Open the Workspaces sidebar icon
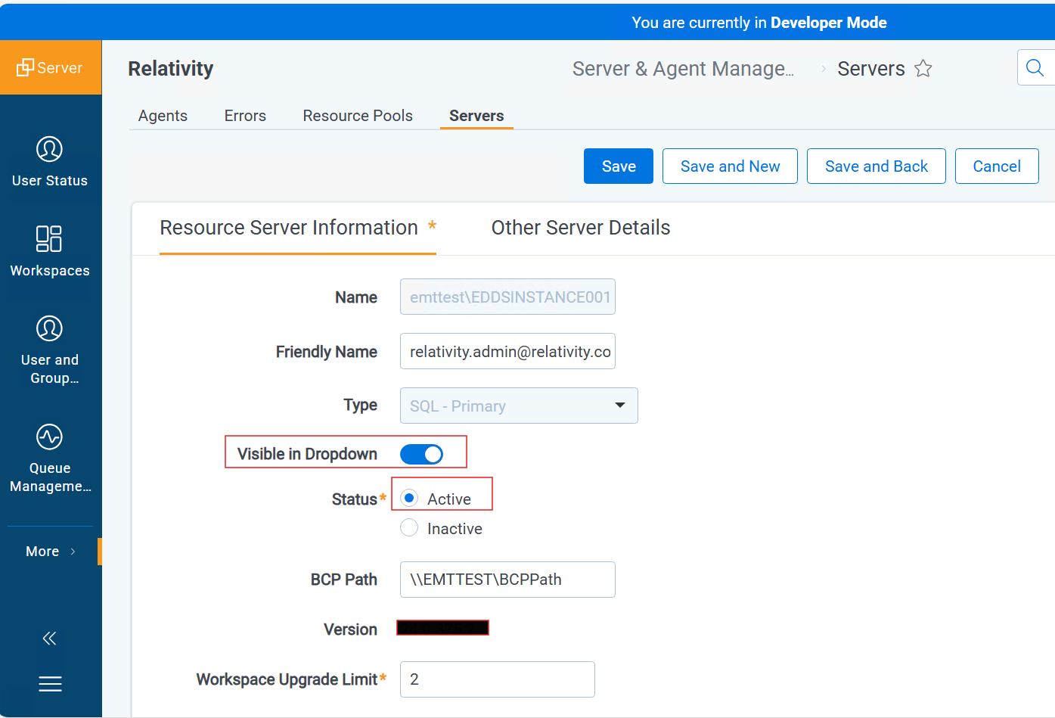1055x718 pixels. point(50,238)
